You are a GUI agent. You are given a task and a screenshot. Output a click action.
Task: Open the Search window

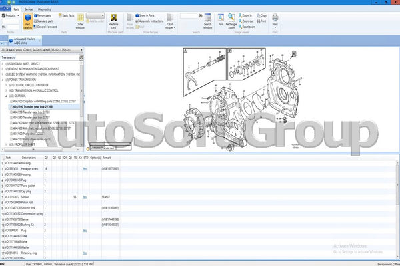click(207, 21)
